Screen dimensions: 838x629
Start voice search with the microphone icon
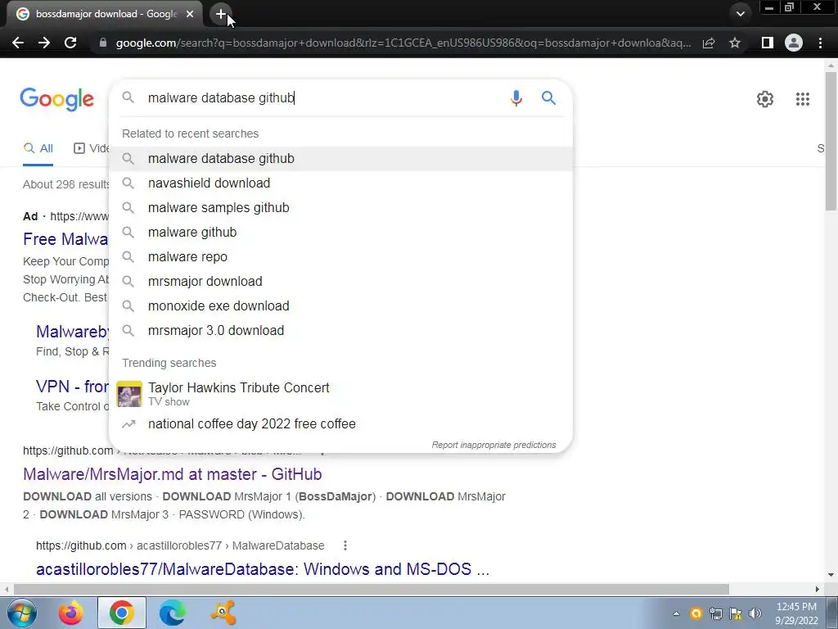516,98
